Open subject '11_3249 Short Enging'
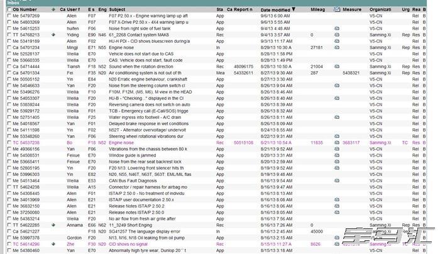The image size is (440, 254). click(x=131, y=225)
